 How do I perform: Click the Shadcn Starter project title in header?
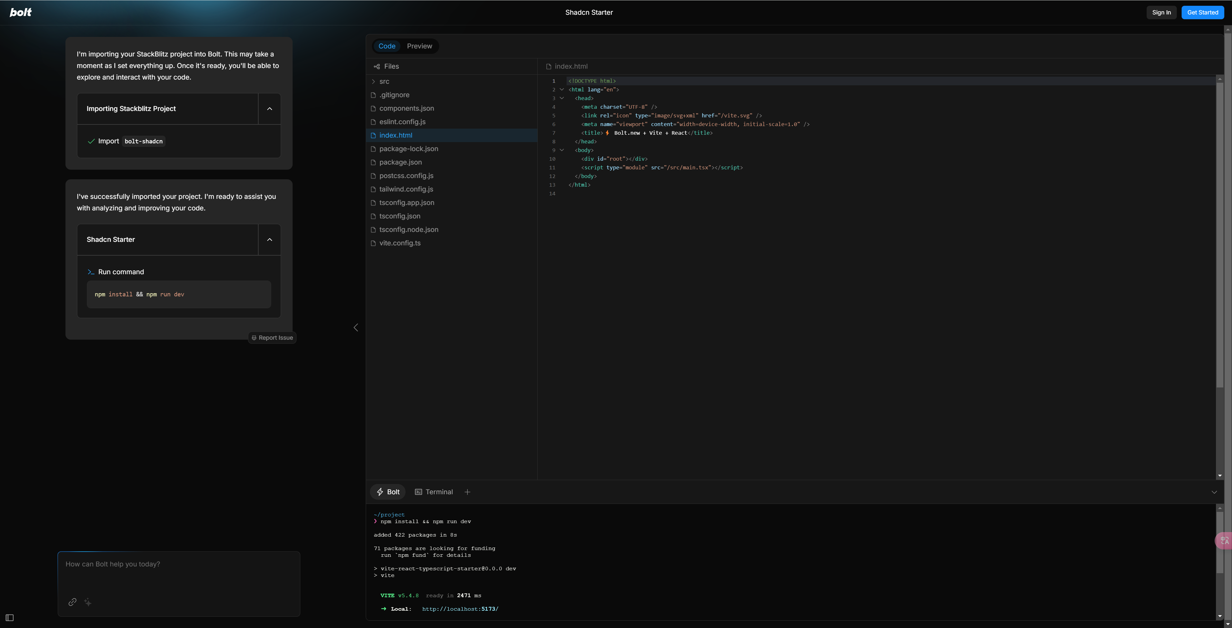tap(589, 13)
